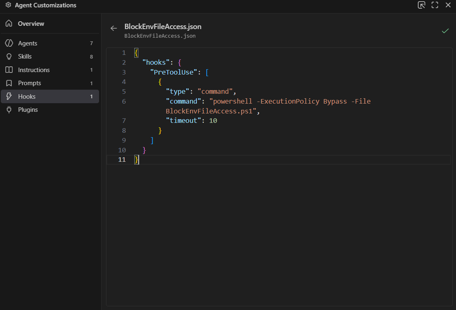This screenshot has width=456, height=310.
Task: Open editor in separate window icon
Action: pyautogui.click(x=421, y=5)
